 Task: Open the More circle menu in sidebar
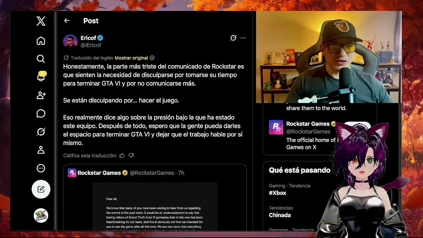click(x=41, y=168)
